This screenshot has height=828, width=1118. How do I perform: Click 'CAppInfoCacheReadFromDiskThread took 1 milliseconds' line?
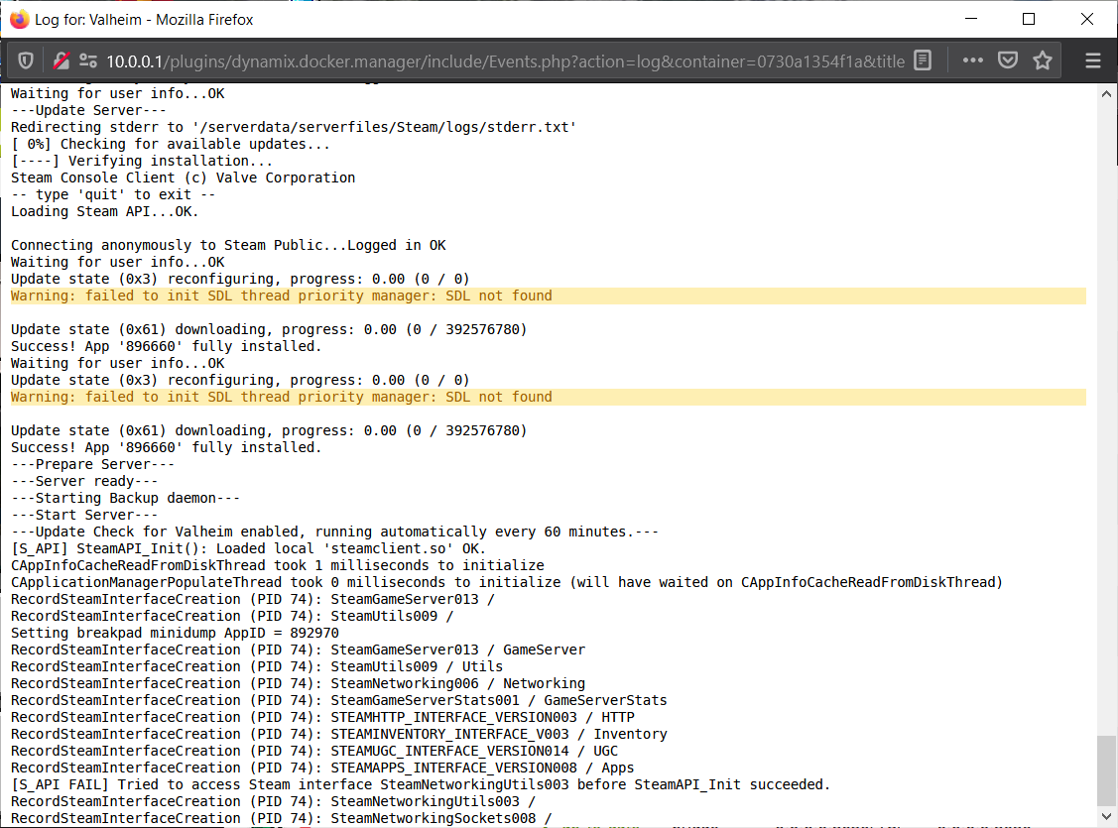click(278, 566)
